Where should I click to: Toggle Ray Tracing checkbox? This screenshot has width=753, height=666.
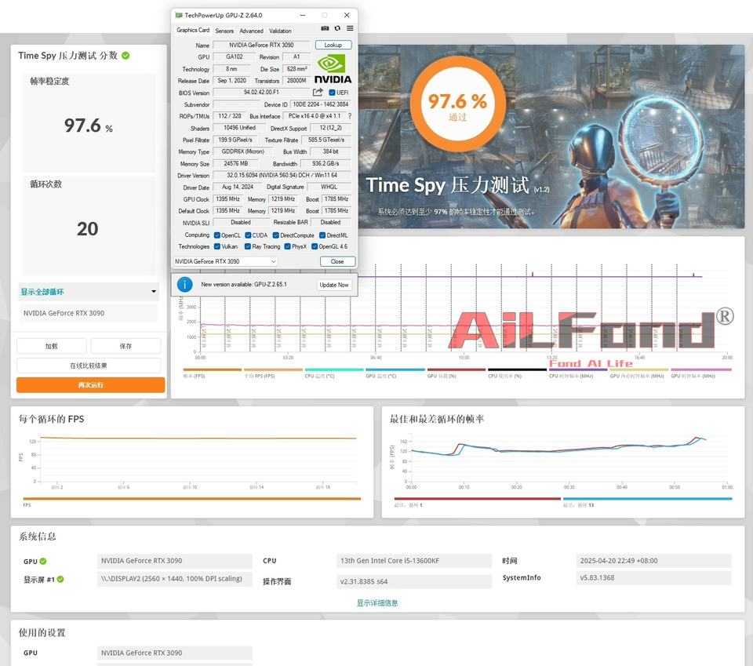coord(247,246)
